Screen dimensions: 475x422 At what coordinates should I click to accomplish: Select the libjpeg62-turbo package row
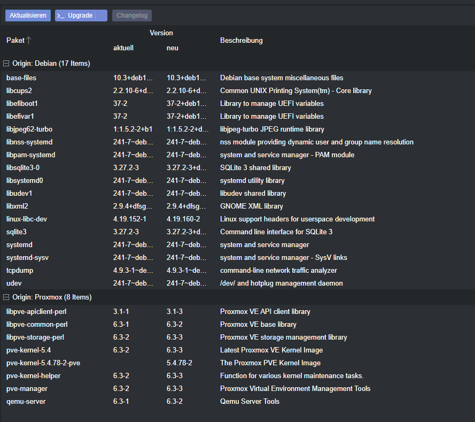(x=237, y=129)
